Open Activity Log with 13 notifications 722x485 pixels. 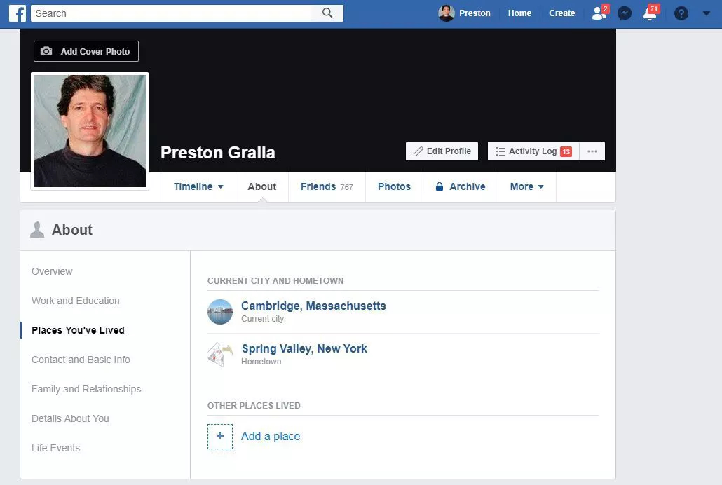[x=533, y=151]
